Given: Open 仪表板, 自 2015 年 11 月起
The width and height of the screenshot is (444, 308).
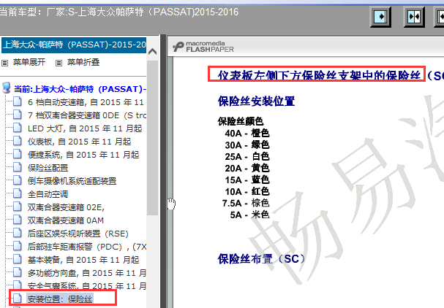Looking at the screenshot, I should [79, 142].
